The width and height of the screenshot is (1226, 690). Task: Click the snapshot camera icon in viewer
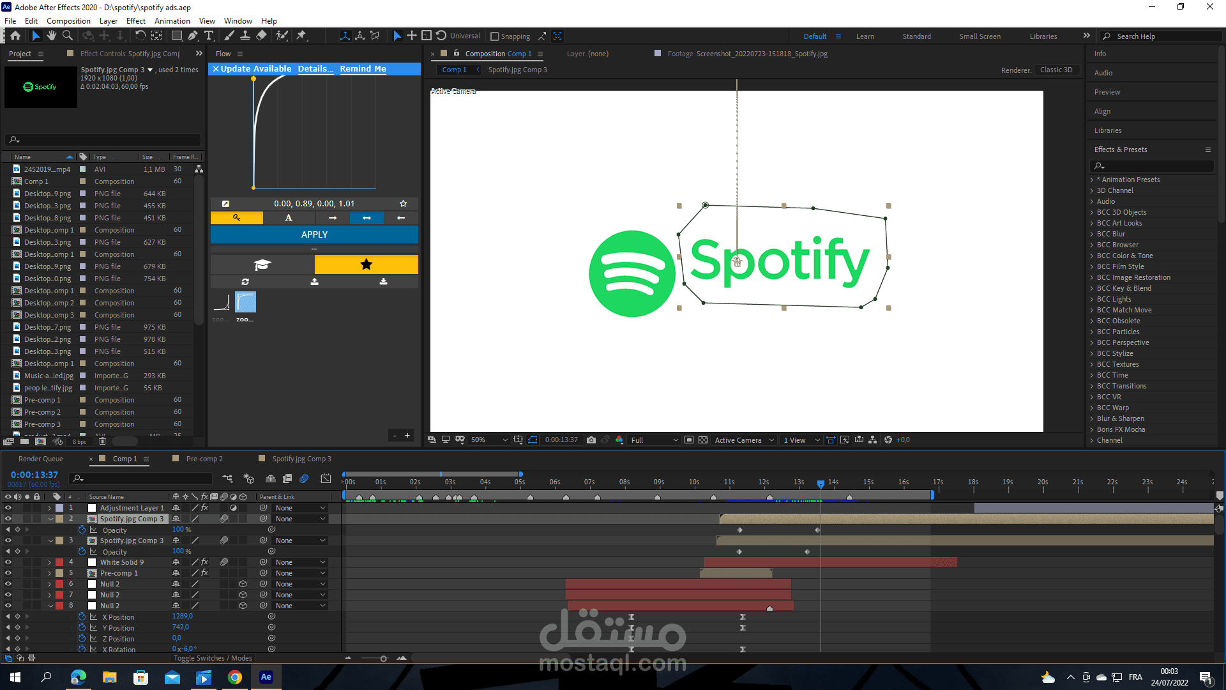coord(591,440)
